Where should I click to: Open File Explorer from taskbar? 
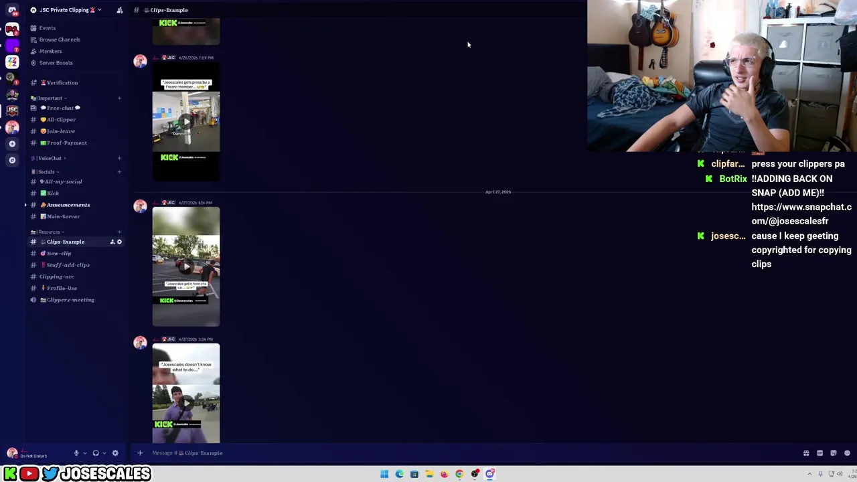tap(429, 474)
